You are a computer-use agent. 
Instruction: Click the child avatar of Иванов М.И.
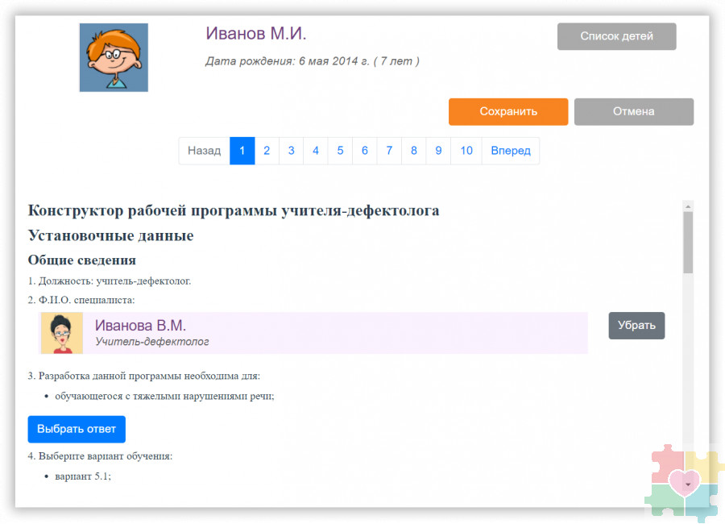coord(114,57)
